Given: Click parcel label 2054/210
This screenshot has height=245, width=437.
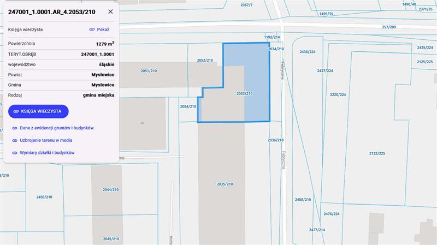Looking at the screenshot, I should pyautogui.click(x=188, y=106).
